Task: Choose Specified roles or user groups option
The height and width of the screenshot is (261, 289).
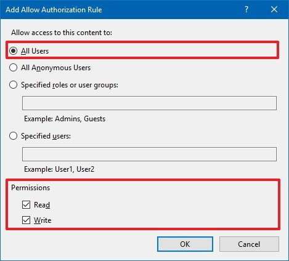Action: click(x=13, y=84)
